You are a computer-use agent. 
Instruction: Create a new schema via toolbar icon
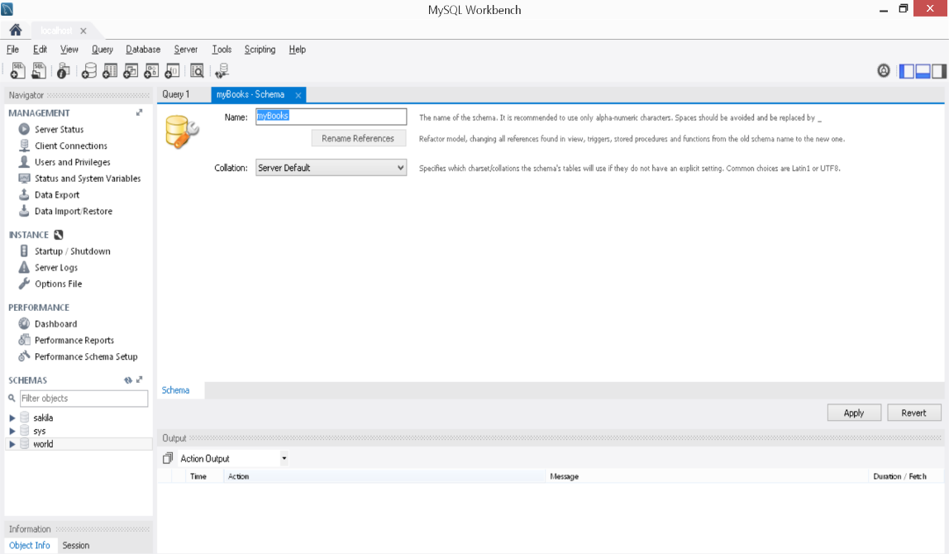tap(89, 71)
